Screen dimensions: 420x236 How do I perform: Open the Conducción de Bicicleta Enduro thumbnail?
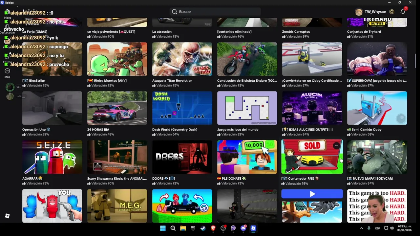click(247, 59)
